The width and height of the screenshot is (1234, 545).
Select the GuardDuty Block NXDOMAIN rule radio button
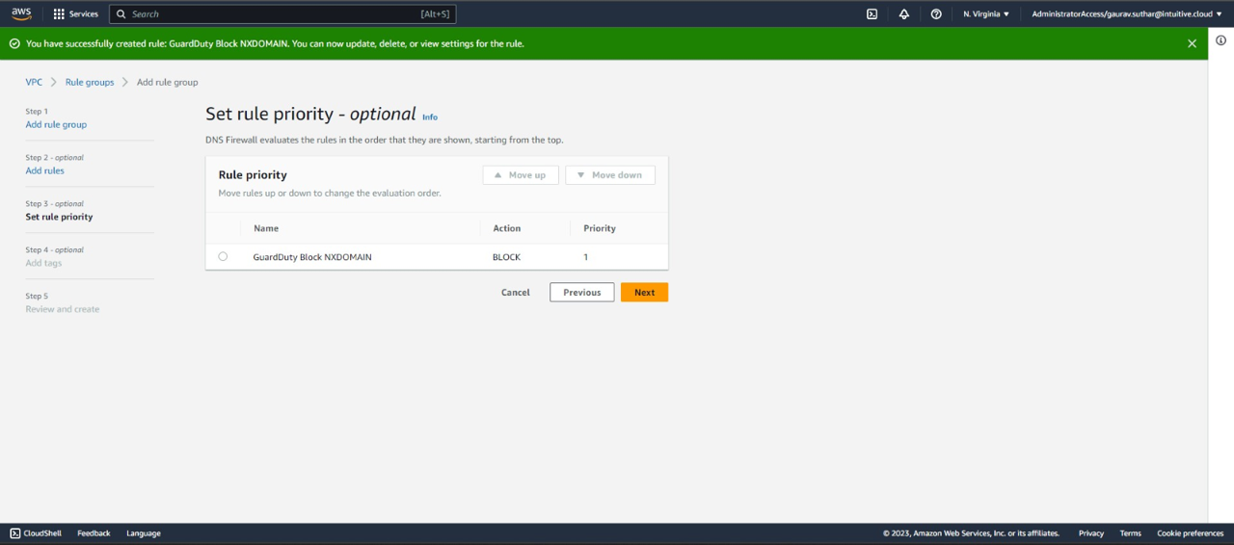click(x=223, y=257)
